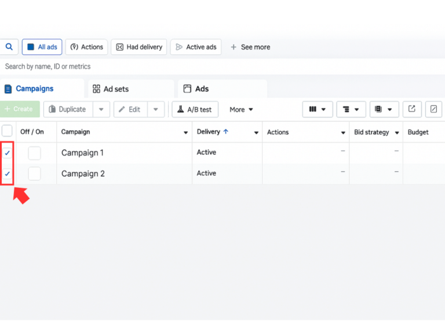Select the All ads filter

click(x=42, y=47)
